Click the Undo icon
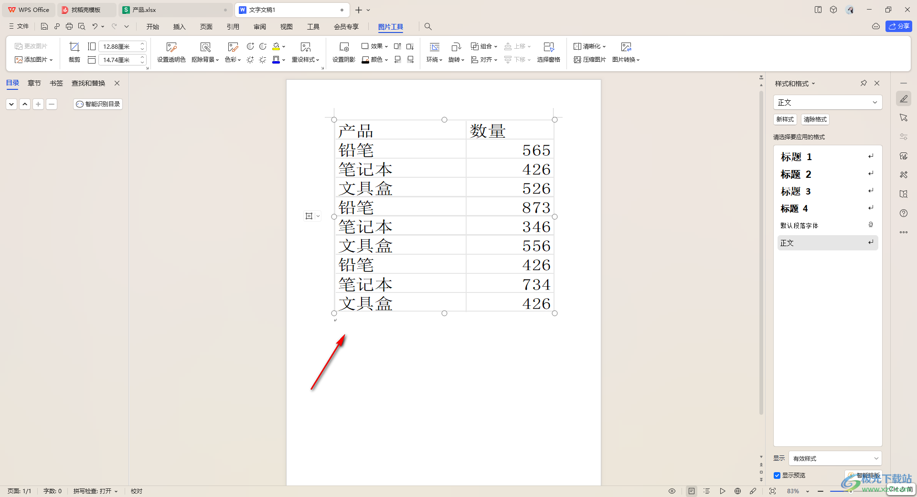The height and width of the screenshot is (497, 917). coord(95,27)
